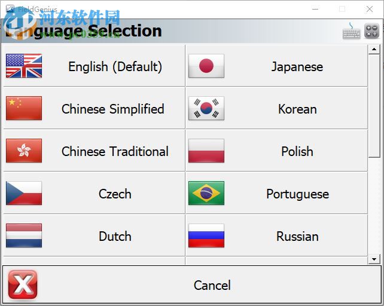Pick Korean language
The height and width of the screenshot is (306, 384).
pyautogui.click(x=277, y=108)
